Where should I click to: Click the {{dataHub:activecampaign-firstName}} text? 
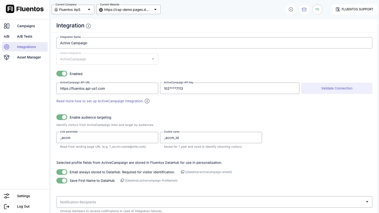tap(151, 181)
